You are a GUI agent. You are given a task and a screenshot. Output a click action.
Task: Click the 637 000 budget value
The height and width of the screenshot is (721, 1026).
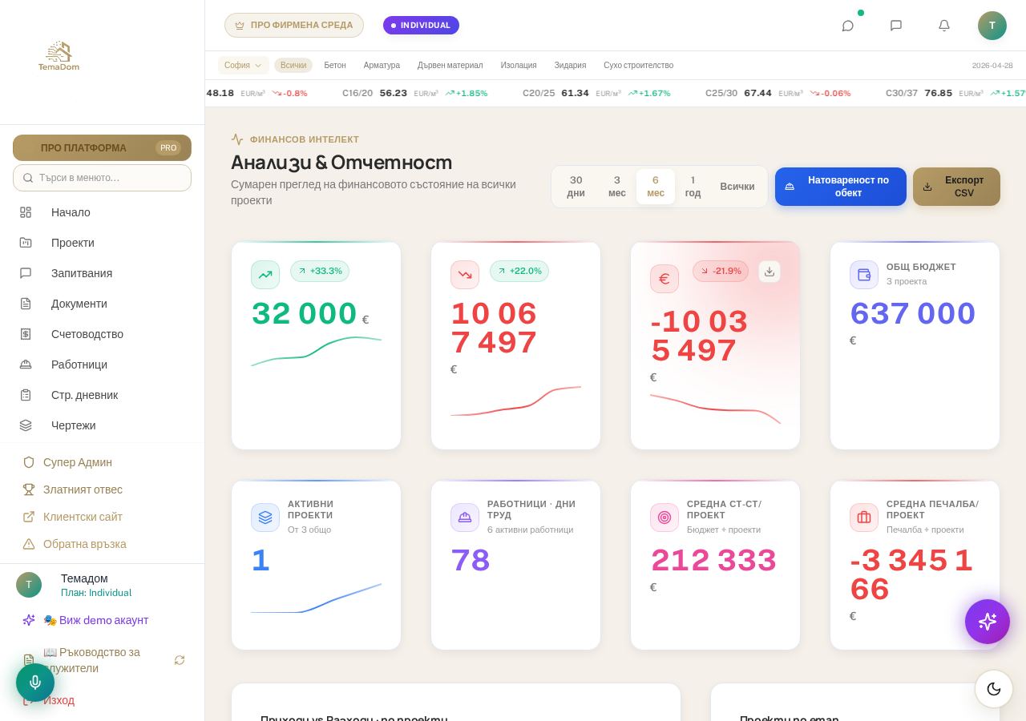[x=913, y=313]
